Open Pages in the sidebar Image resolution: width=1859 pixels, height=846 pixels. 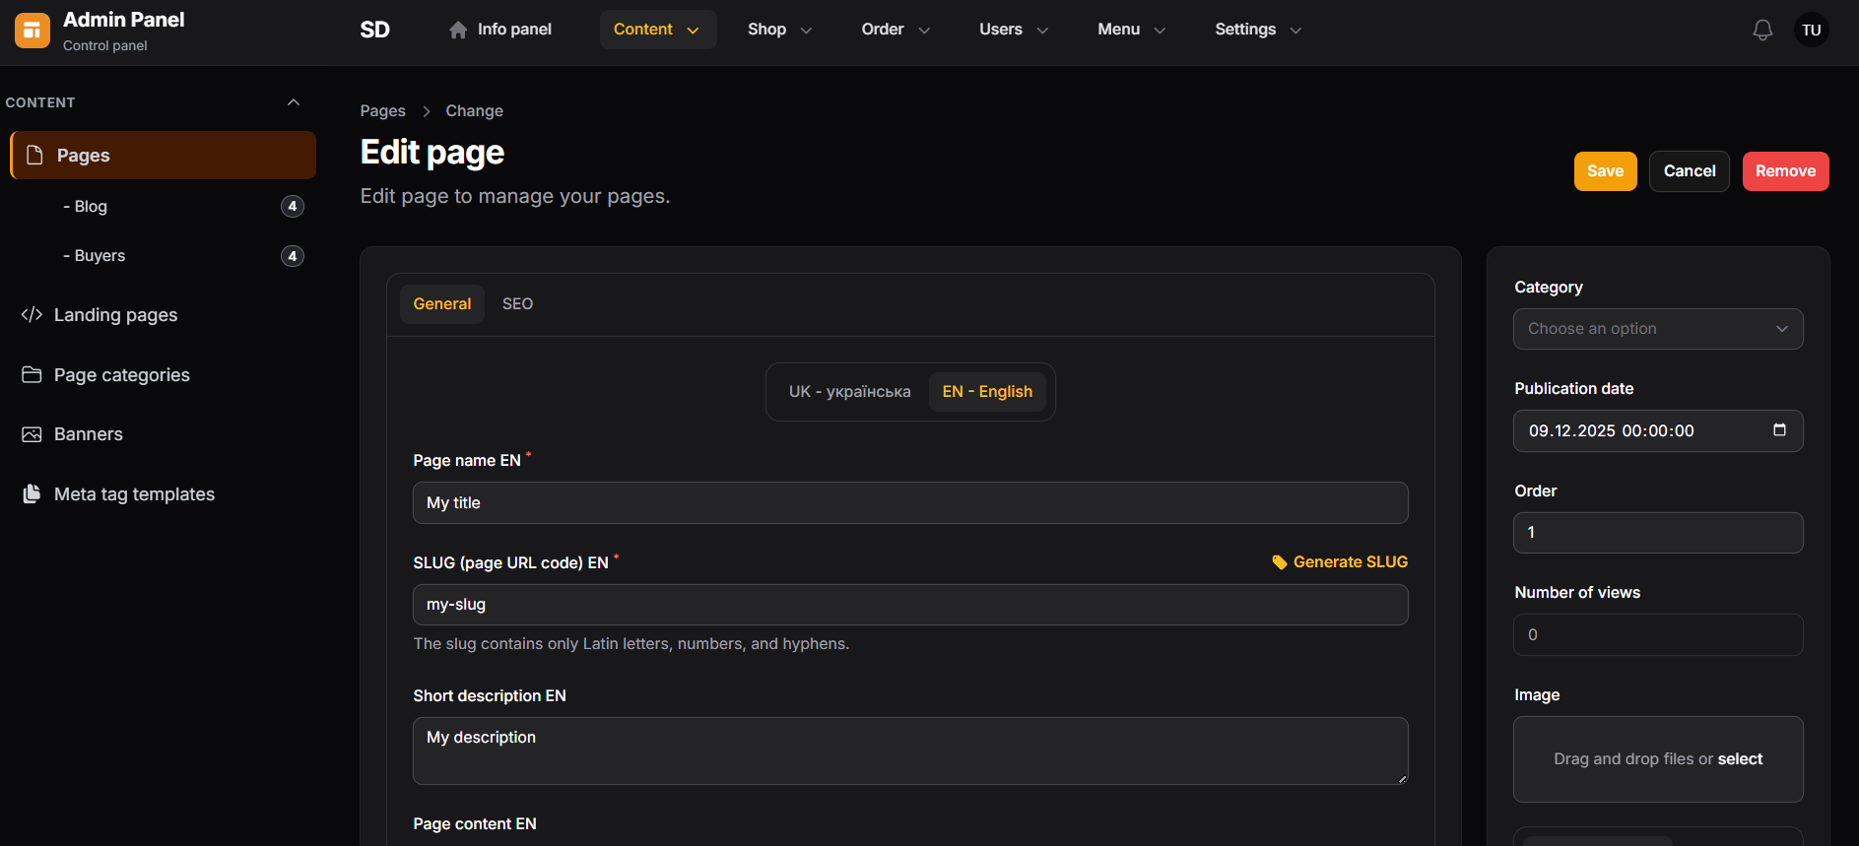click(x=163, y=155)
